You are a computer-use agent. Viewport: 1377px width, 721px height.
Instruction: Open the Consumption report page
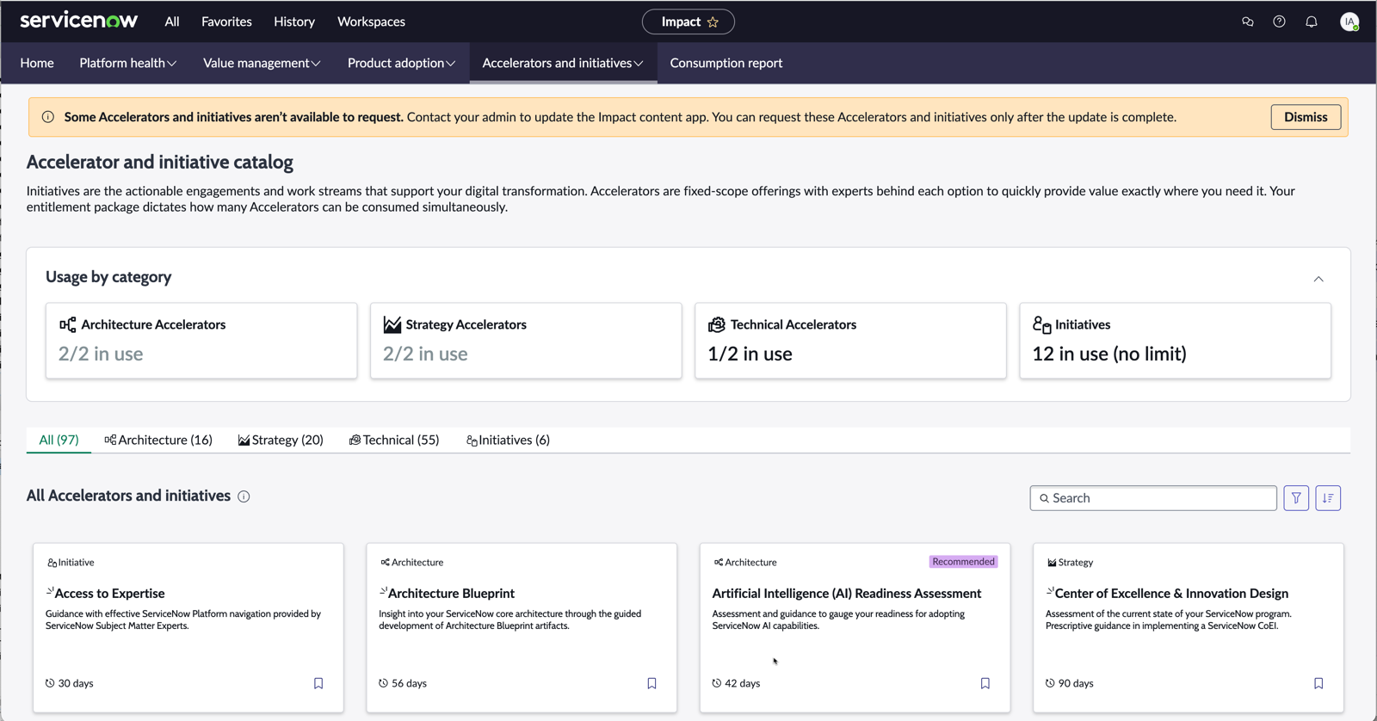[x=726, y=63]
